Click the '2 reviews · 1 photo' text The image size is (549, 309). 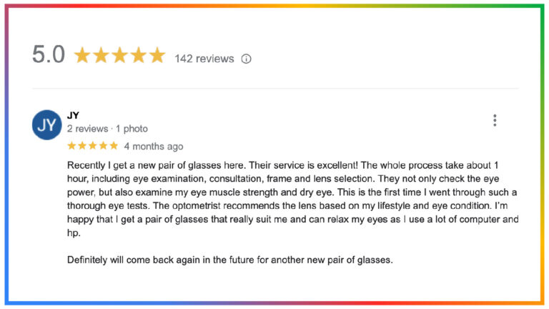(107, 129)
